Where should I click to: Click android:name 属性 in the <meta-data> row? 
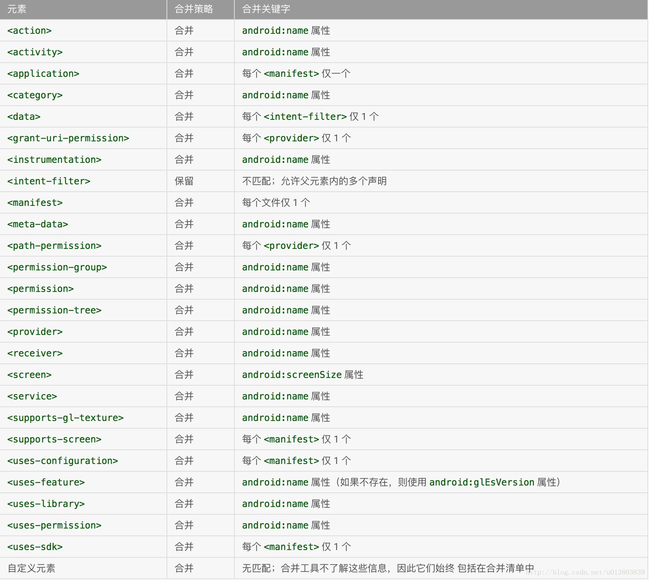[286, 224]
